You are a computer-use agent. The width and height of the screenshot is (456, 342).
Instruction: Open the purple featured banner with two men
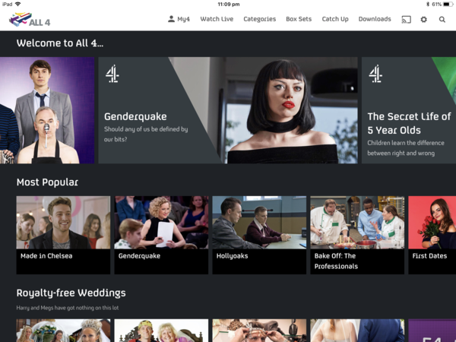pyautogui.click(x=47, y=110)
